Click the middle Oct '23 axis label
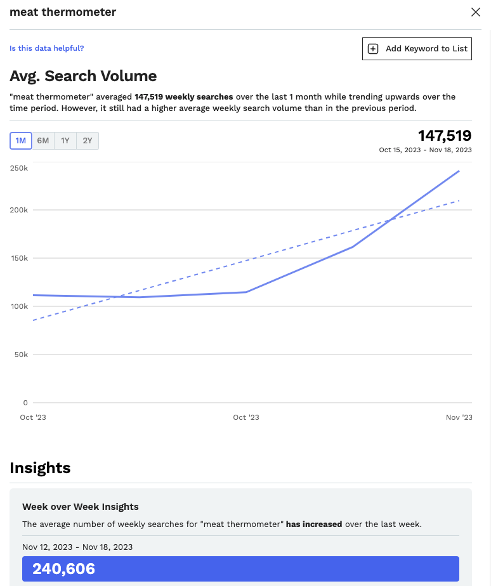The image size is (491, 586). tap(246, 417)
